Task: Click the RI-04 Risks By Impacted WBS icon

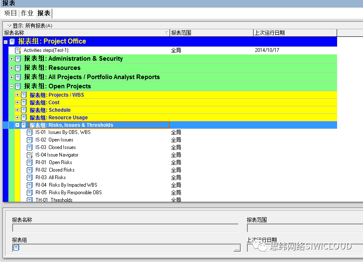Action: 29,185
